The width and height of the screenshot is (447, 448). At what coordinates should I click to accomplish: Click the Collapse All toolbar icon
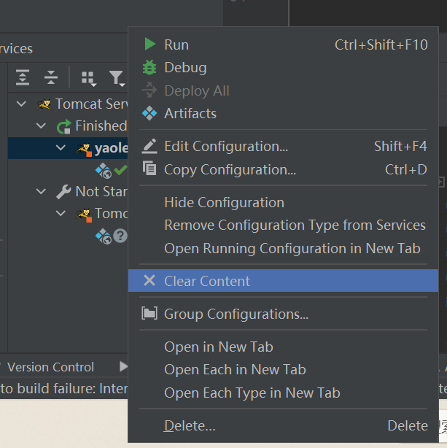tap(50, 77)
